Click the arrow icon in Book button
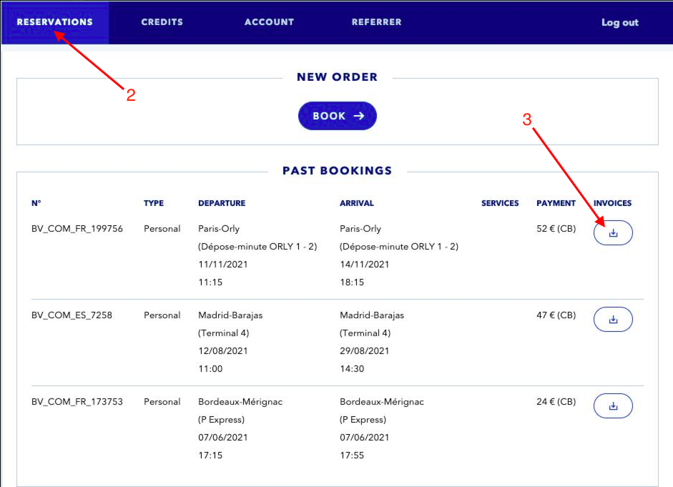 pos(359,116)
